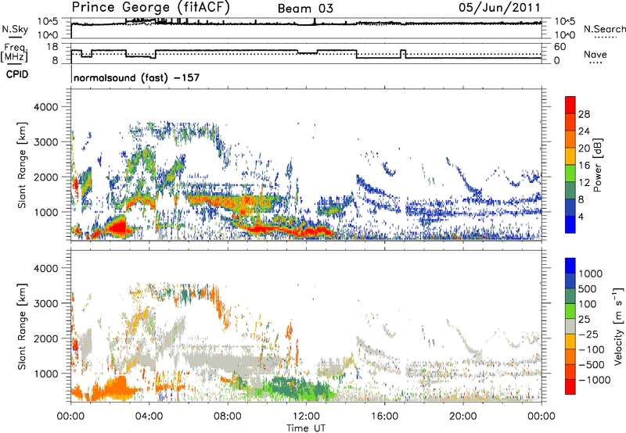The width and height of the screenshot is (626, 433).
Task: Click the 'Nave' legend label
Action: [x=595, y=54]
